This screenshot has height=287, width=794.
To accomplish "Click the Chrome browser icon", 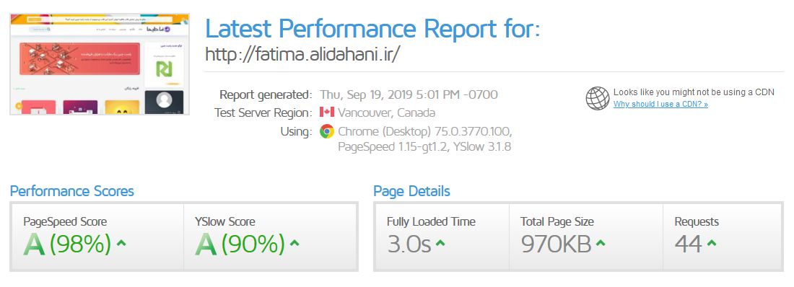I will coord(327,132).
